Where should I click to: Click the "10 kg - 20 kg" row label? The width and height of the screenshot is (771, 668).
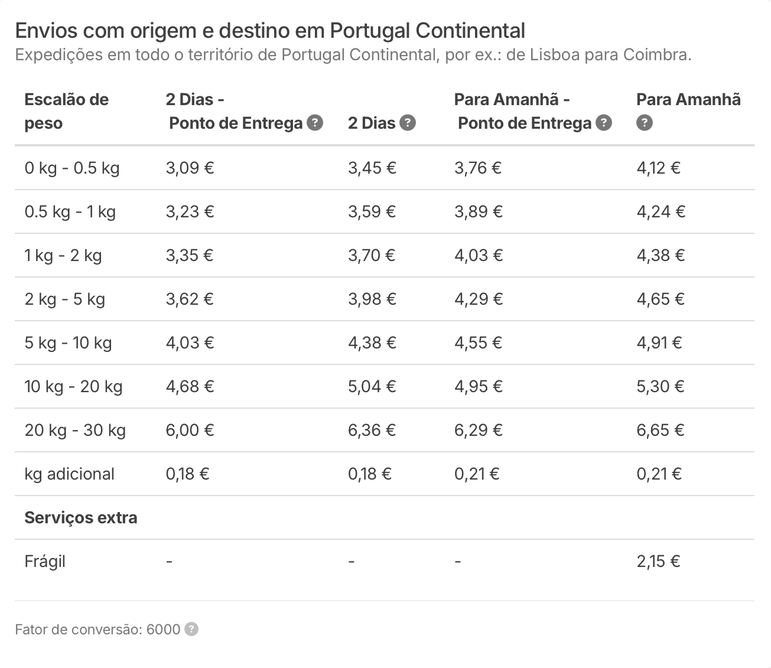click(73, 387)
